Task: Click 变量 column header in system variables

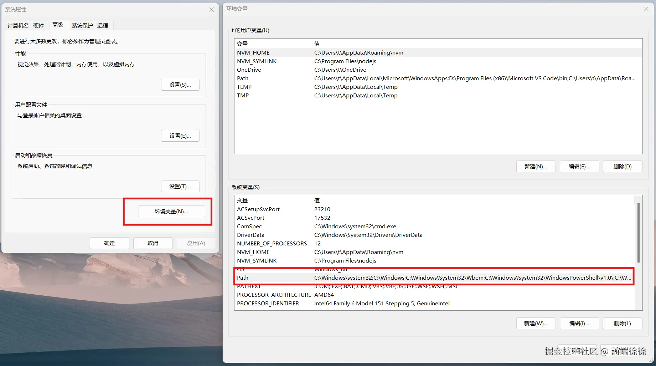Action: click(x=273, y=200)
